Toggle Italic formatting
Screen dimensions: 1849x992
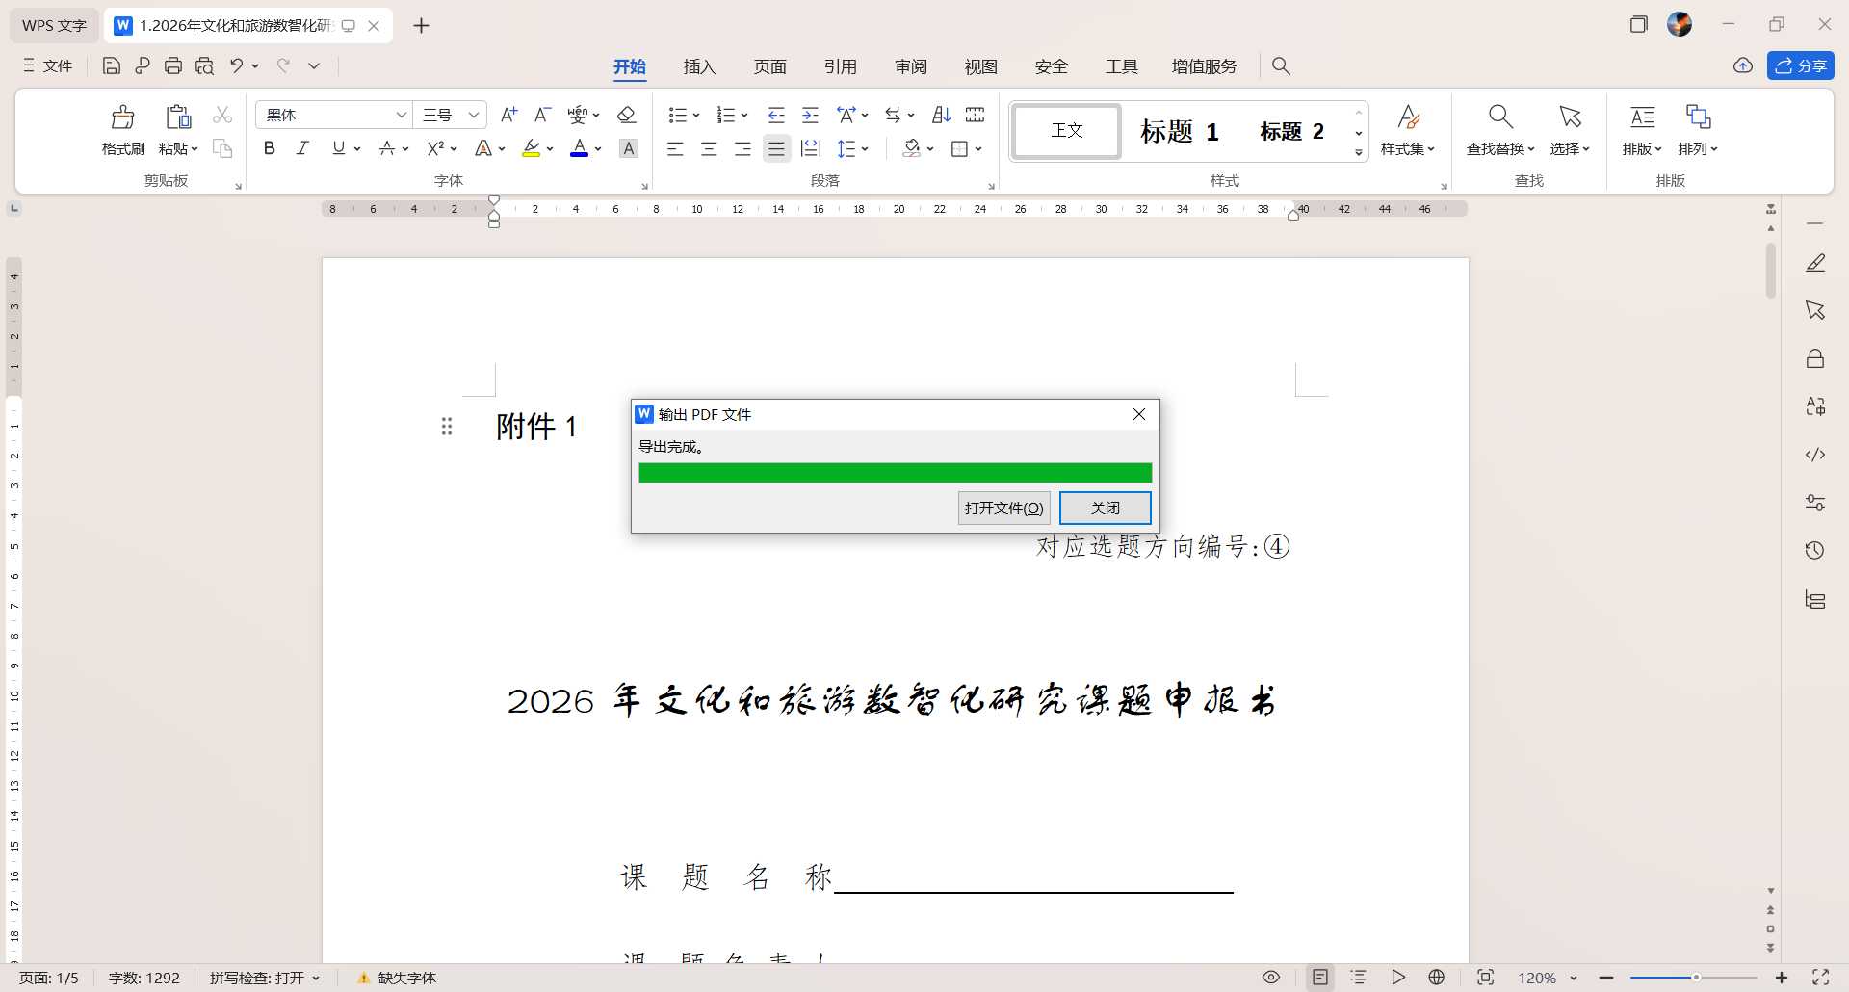point(302,148)
